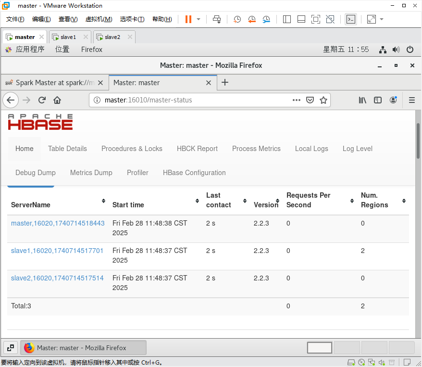422x367 pixels.
Task: Open Firefox hamburger menu
Action: tap(412, 100)
